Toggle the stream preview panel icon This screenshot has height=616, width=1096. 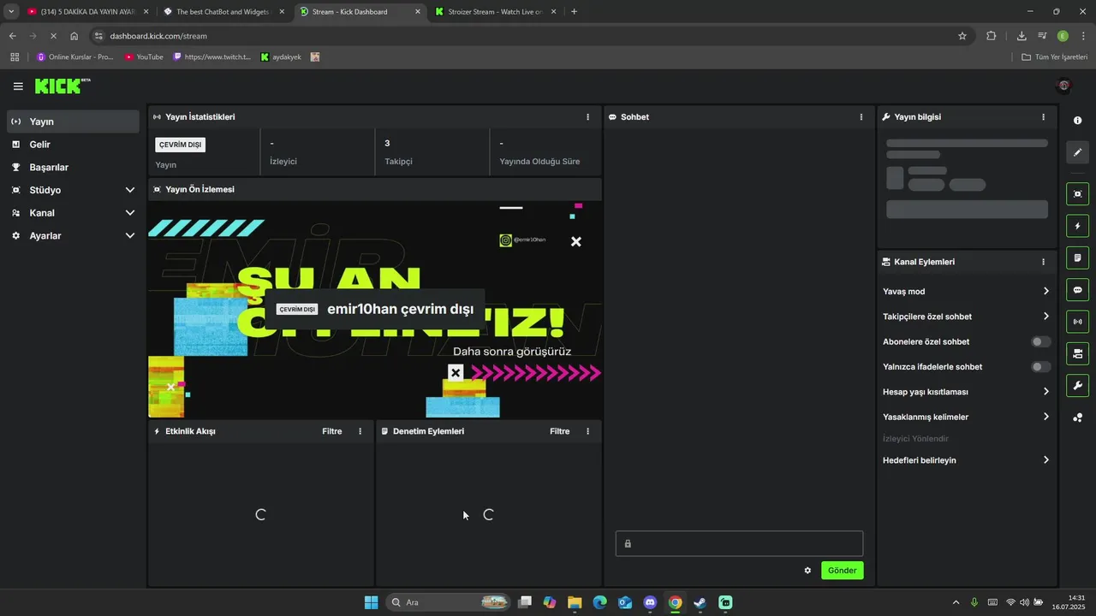tap(1077, 194)
